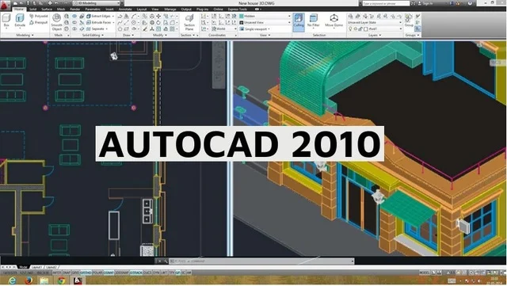The width and height of the screenshot is (507, 286).
Task: Click the Move Gizmo tool
Action: 334,21
